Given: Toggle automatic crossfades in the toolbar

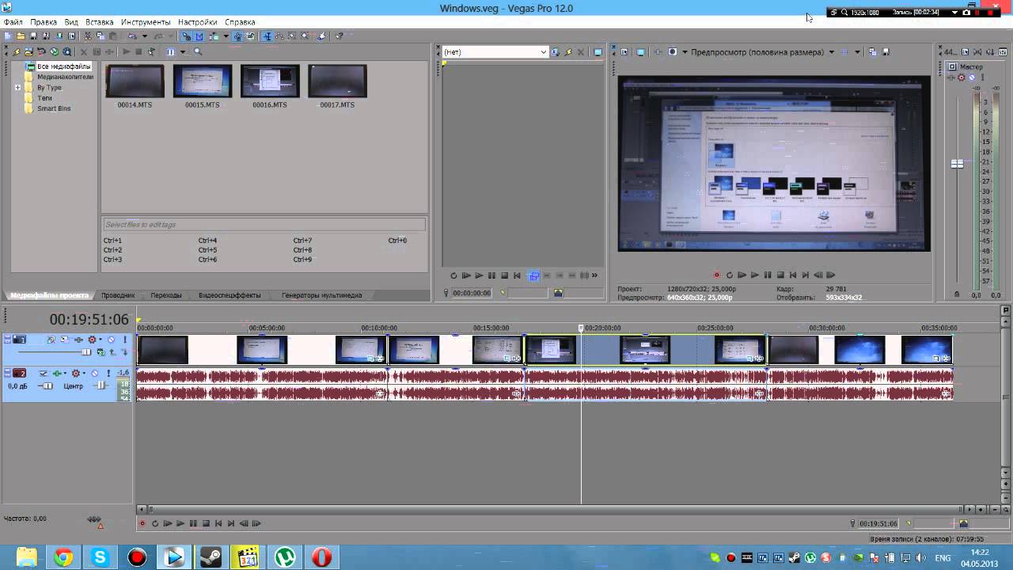Looking at the screenshot, I should [x=200, y=36].
